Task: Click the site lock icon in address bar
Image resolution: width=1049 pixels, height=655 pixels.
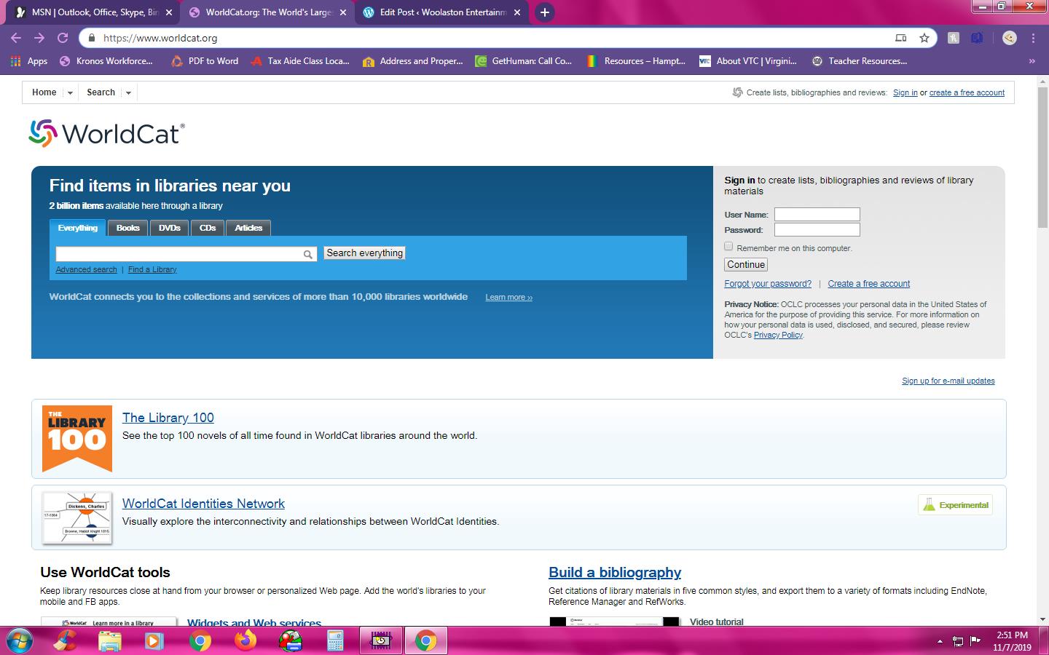Action: 91,38
